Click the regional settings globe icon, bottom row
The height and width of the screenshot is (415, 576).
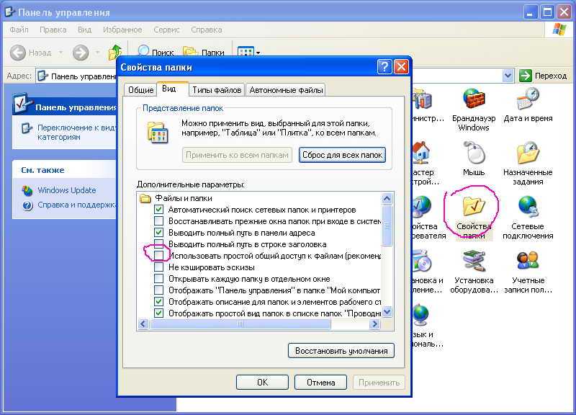coord(420,315)
